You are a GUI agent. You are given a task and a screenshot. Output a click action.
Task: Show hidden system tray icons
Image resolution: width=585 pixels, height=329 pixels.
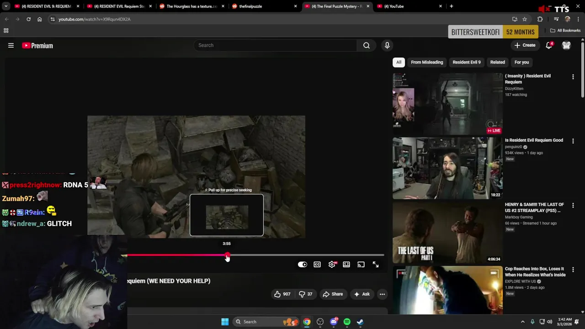pyautogui.click(x=523, y=322)
